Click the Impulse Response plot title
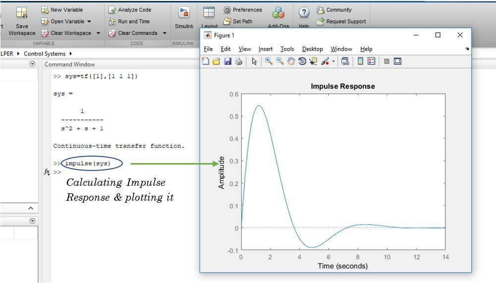 (342, 86)
